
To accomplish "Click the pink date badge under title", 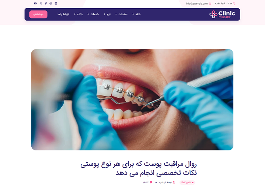I will tap(187, 182).
